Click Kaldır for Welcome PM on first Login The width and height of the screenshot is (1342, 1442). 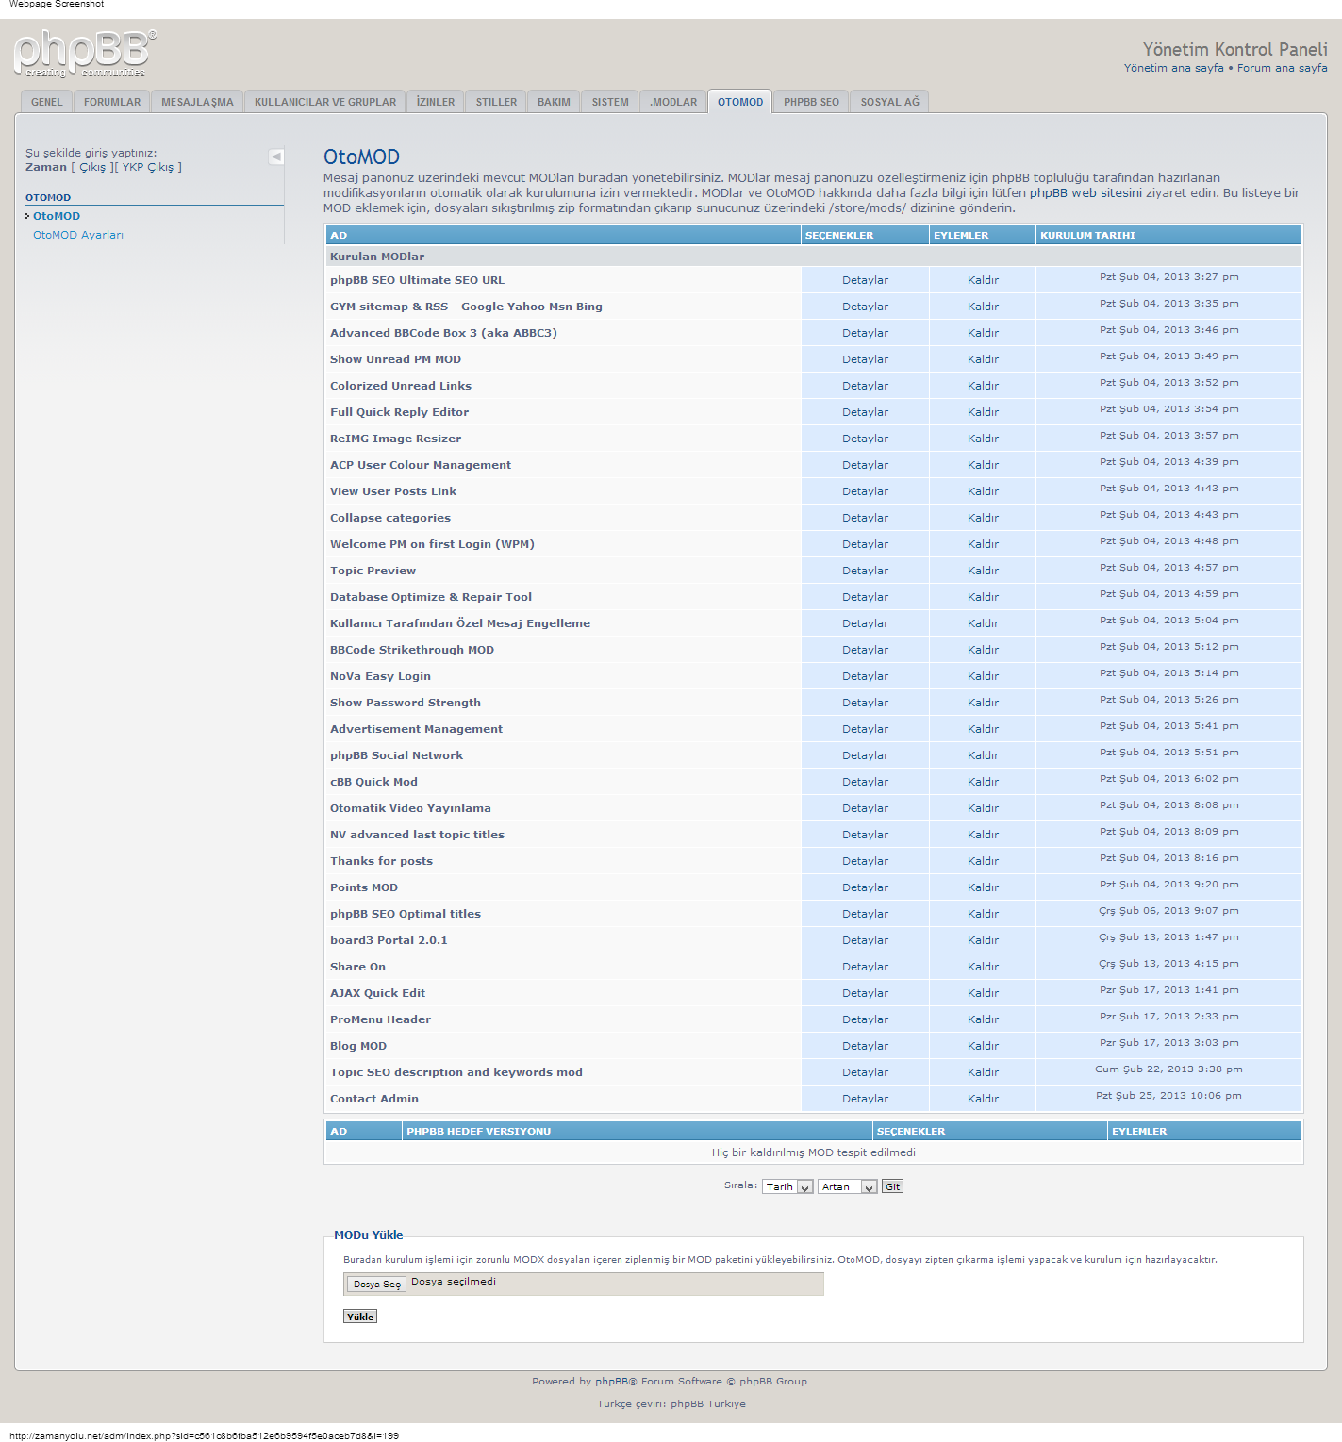[983, 544]
